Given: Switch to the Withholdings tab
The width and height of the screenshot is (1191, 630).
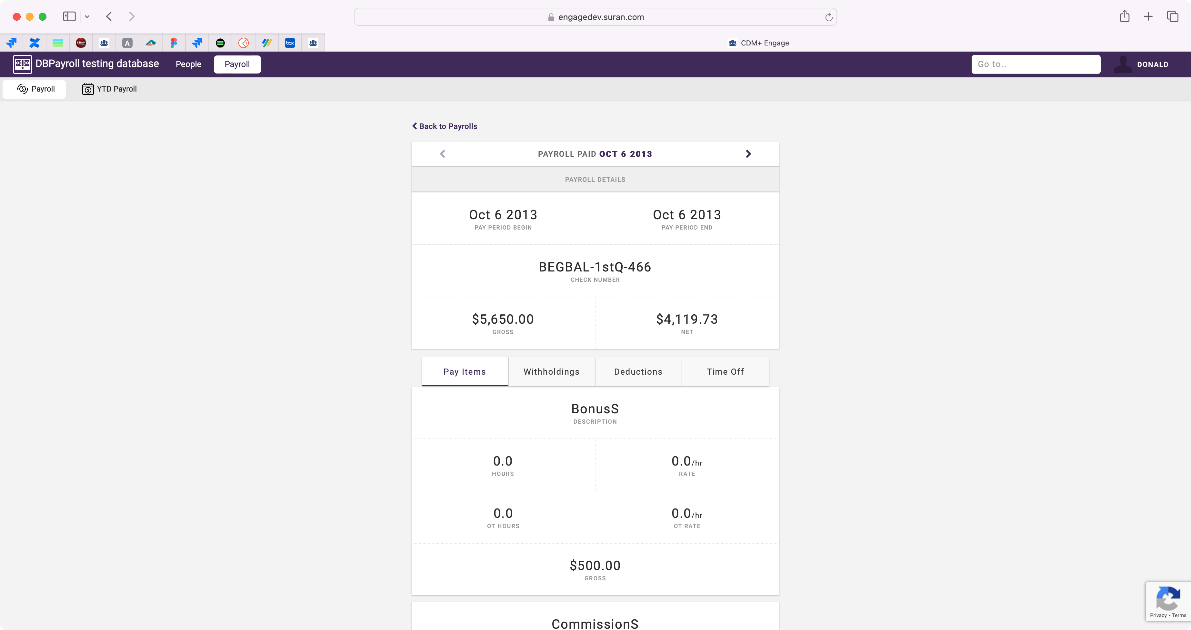Looking at the screenshot, I should coord(551,372).
